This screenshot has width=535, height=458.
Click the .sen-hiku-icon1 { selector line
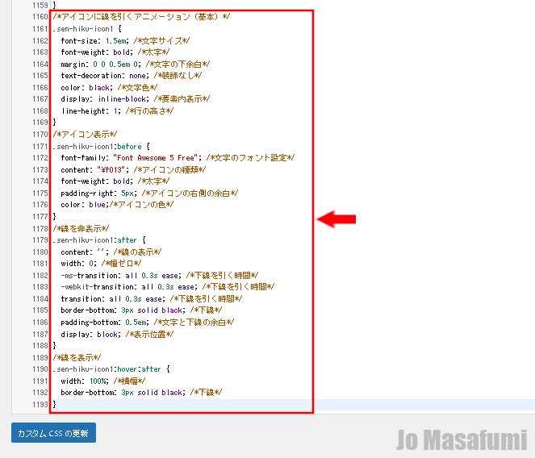(87, 29)
